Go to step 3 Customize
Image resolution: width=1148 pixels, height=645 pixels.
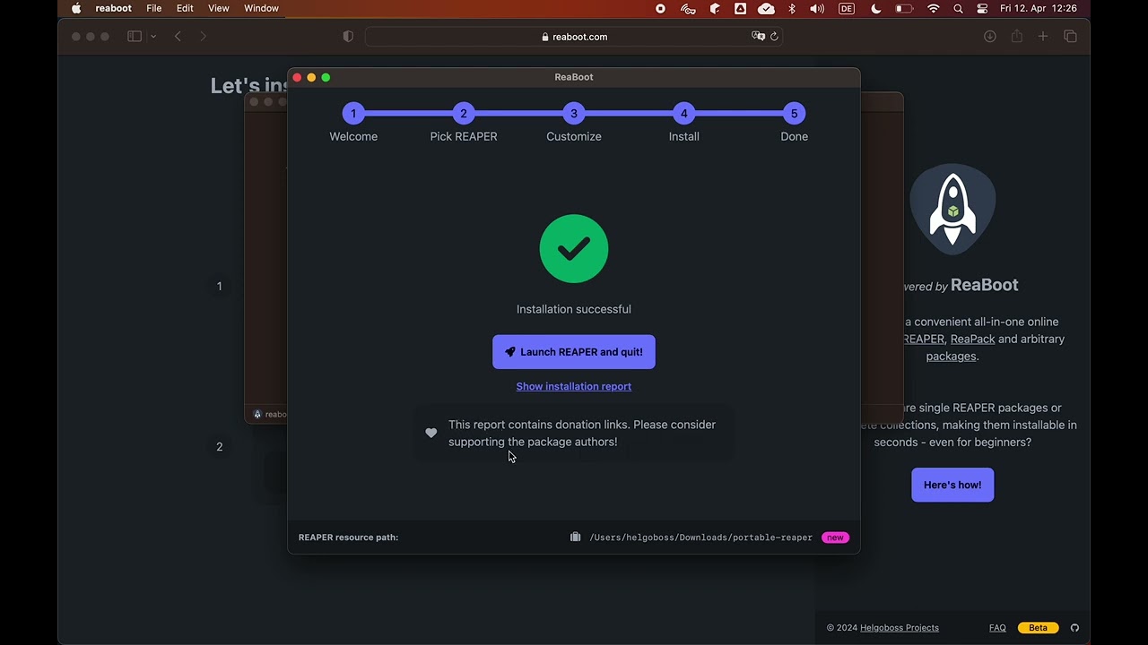pyautogui.click(x=574, y=114)
